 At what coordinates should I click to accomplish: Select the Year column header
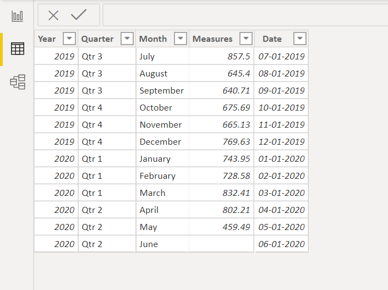(56, 39)
